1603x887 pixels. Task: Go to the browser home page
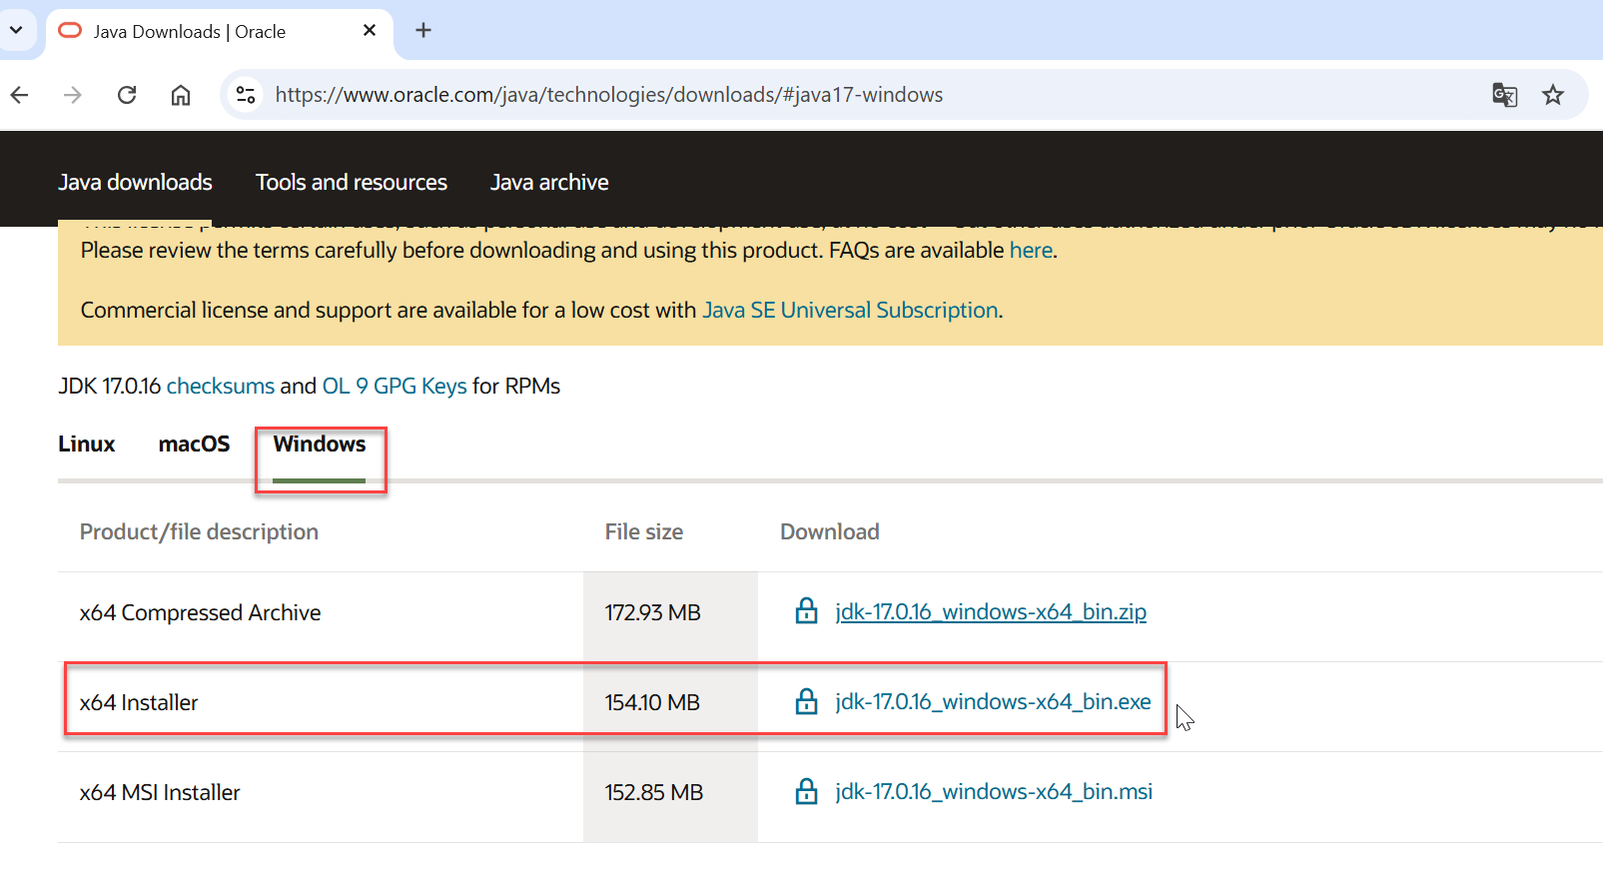pos(181,95)
